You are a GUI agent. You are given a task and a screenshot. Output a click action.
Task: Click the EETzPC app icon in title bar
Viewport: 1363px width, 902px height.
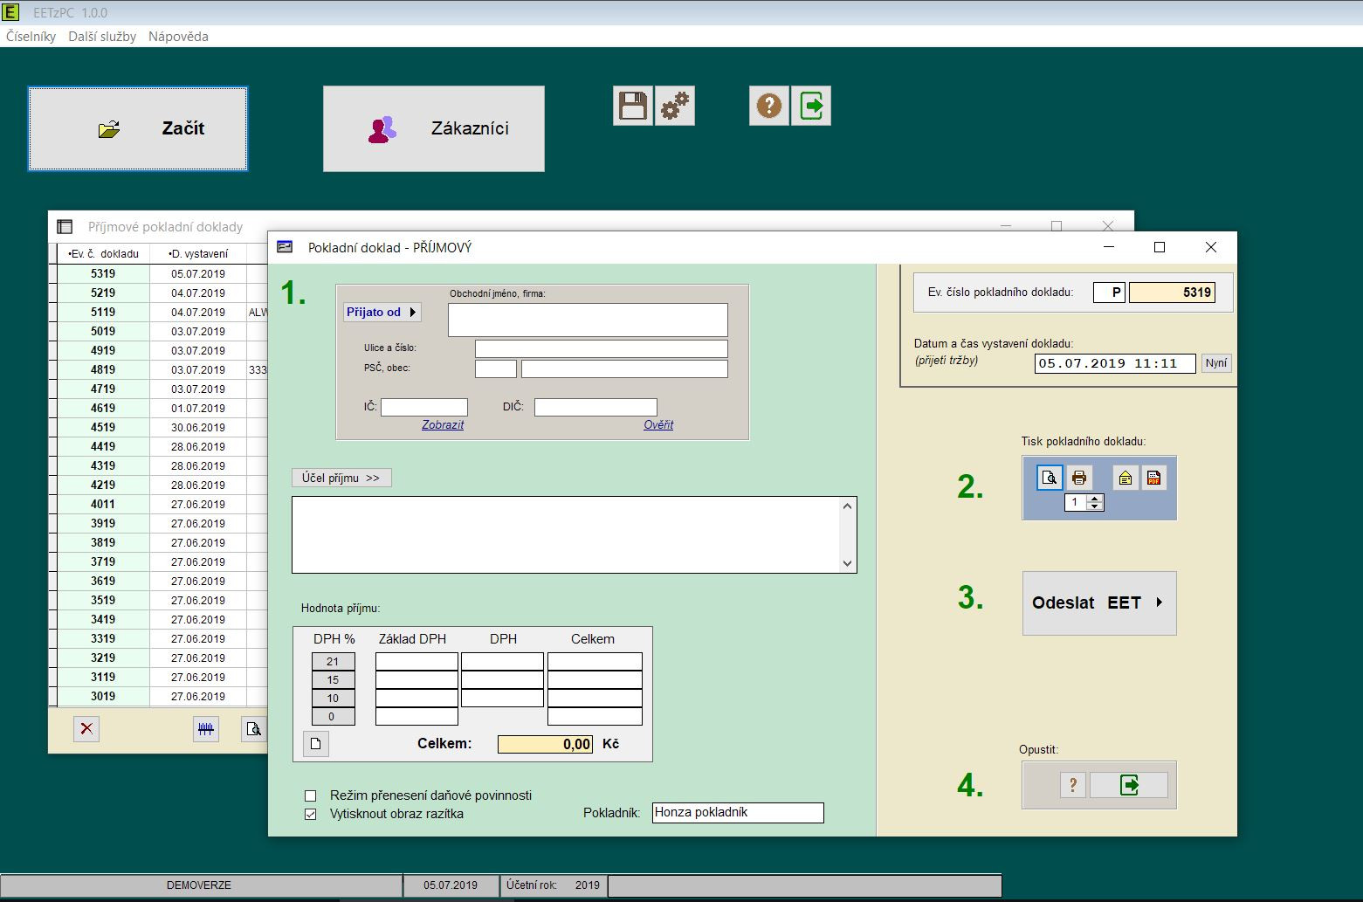pos(10,12)
